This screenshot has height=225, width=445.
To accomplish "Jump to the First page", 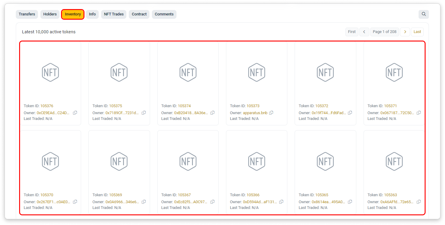I will point(352,32).
